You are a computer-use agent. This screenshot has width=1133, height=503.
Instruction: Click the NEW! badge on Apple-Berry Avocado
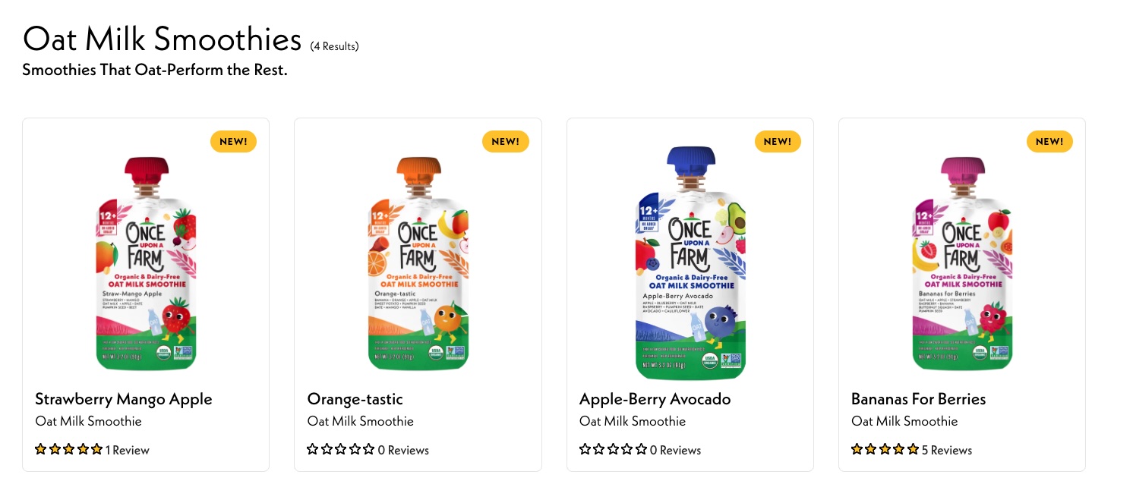(778, 141)
